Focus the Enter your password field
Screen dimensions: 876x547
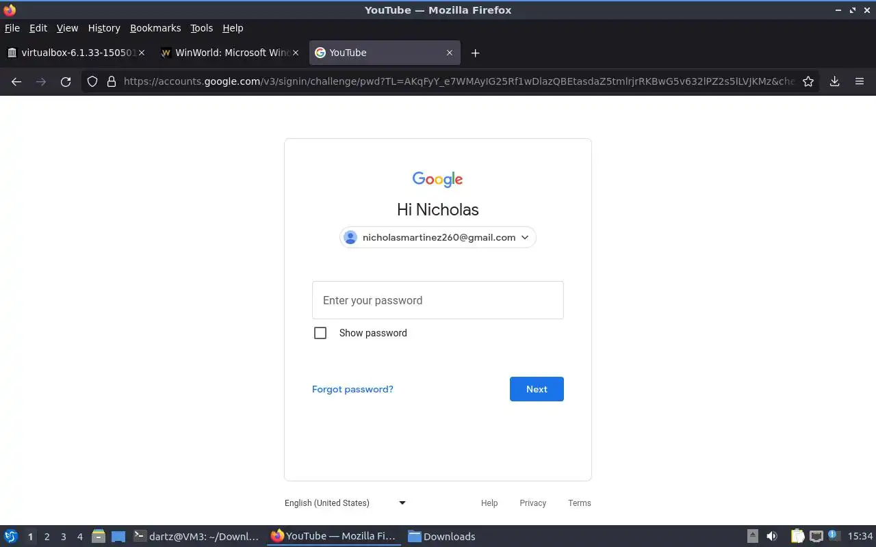pyautogui.click(x=438, y=300)
